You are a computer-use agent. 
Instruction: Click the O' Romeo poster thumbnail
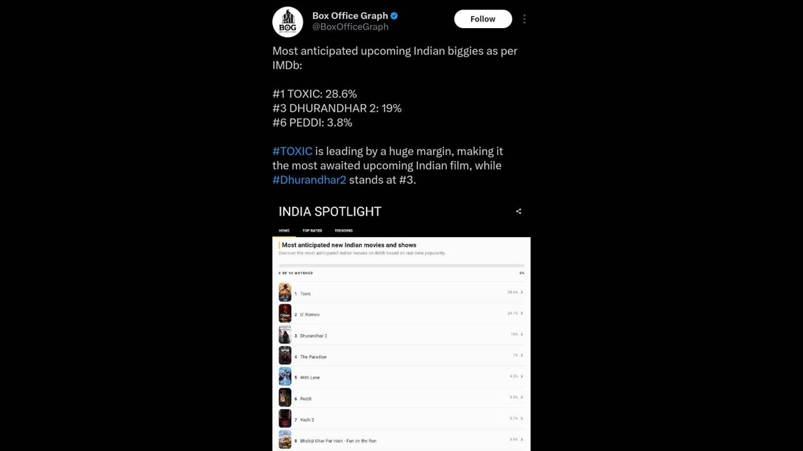(x=285, y=314)
